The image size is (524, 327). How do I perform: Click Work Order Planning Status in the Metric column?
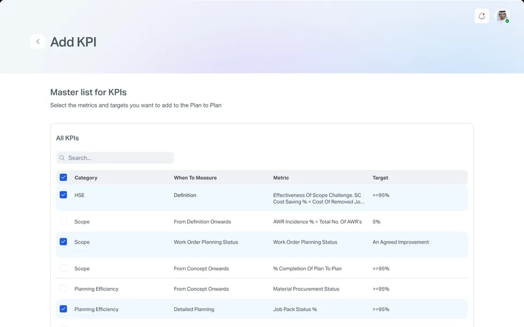coord(305,242)
